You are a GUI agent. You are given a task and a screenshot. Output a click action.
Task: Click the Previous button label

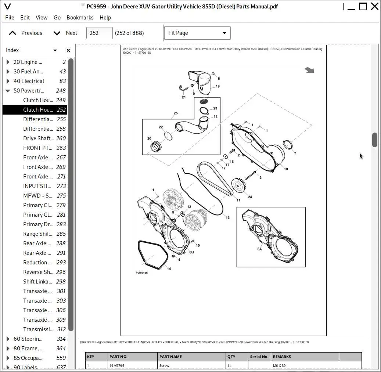click(32, 33)
